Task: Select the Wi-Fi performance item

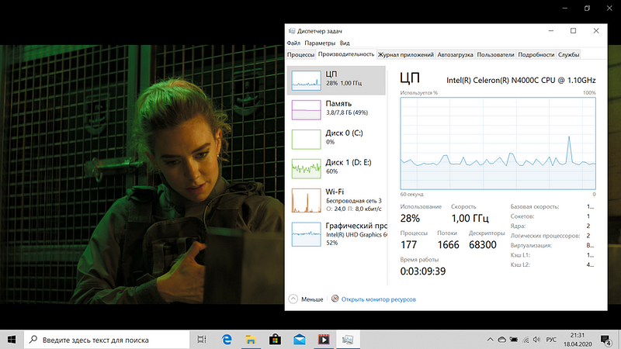Action: pyautogui.click(x=336, y=200)
